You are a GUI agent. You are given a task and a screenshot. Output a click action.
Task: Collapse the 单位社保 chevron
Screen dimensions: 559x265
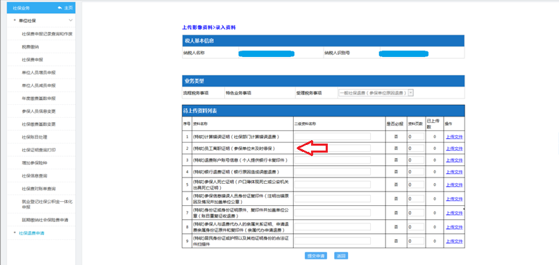(71, 21)
